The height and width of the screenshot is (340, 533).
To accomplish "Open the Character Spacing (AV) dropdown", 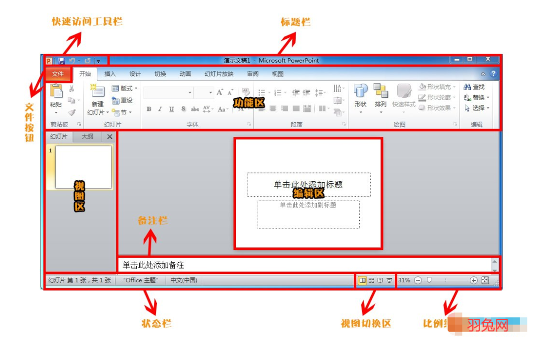I will [208, 109].
